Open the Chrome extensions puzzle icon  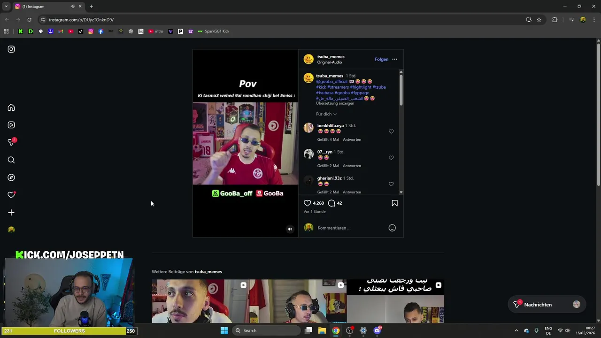coord(555,20)
